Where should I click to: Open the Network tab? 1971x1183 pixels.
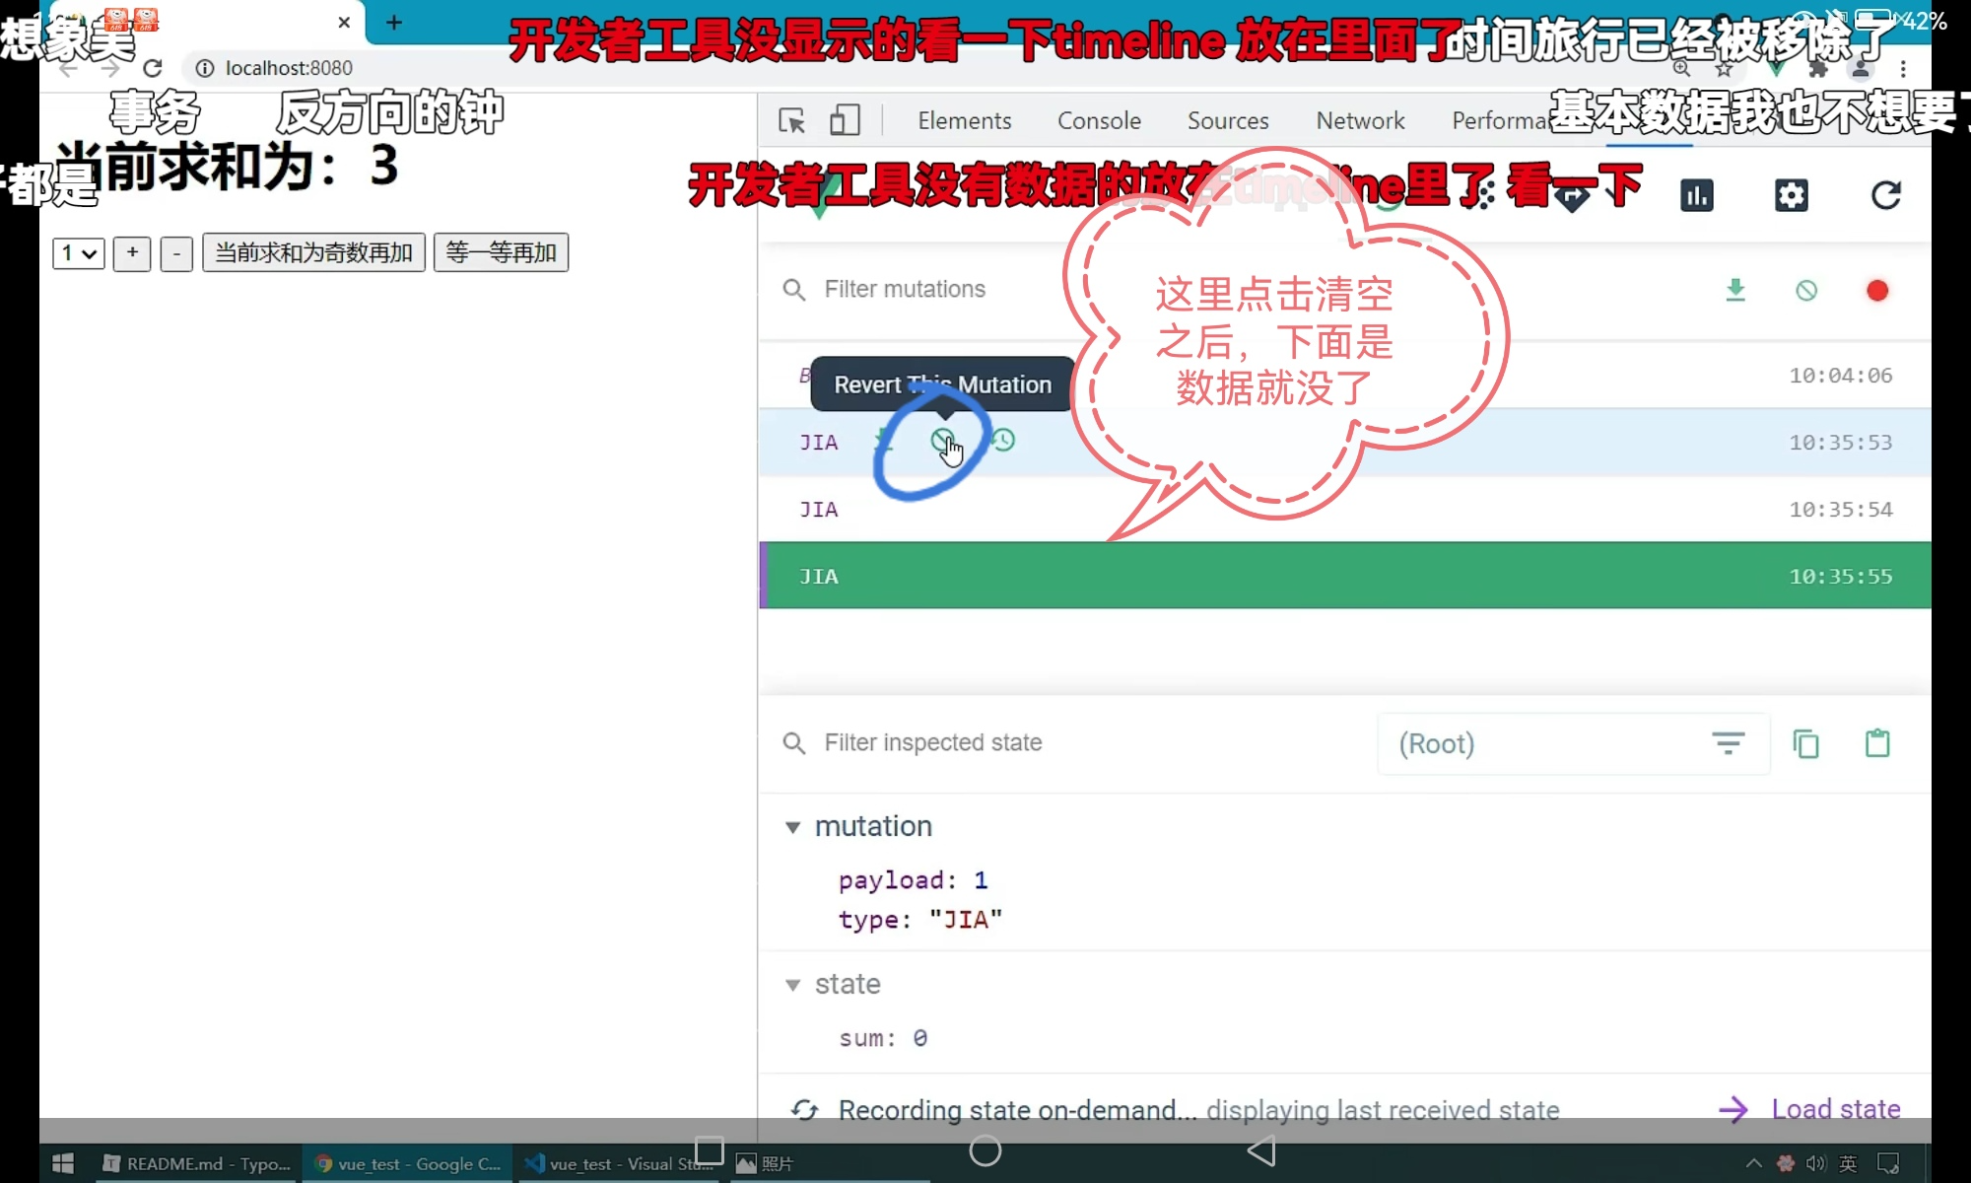click(1360, 120)
